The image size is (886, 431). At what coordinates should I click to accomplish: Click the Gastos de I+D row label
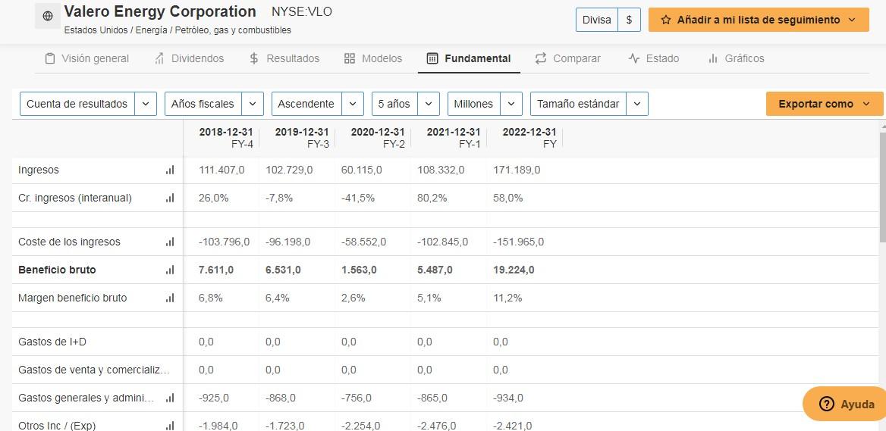coord(52,342)
